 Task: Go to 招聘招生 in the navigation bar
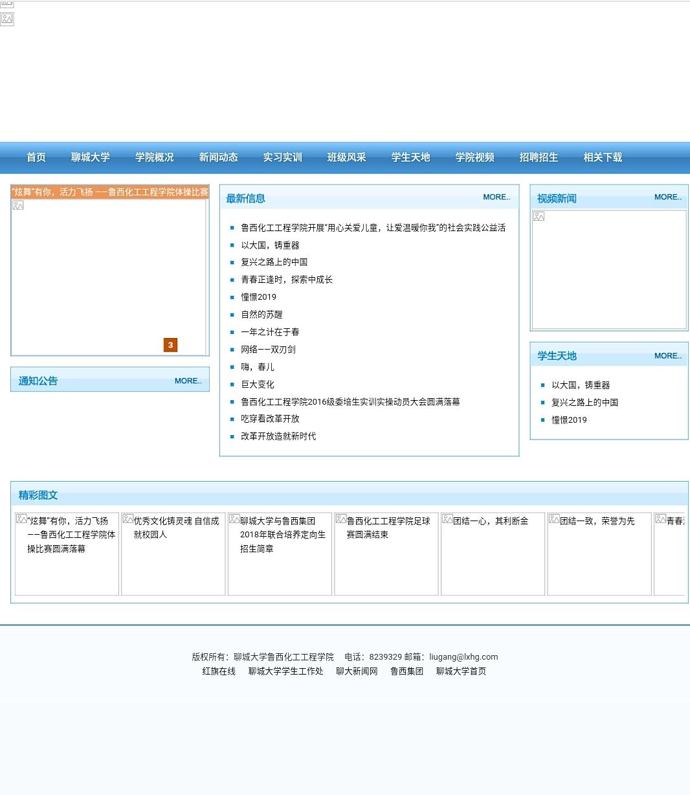[539, 157]
